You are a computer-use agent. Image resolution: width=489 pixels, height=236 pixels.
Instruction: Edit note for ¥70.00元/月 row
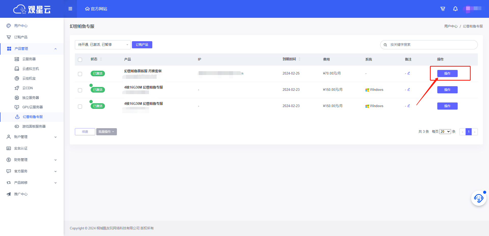pos(409,73)
